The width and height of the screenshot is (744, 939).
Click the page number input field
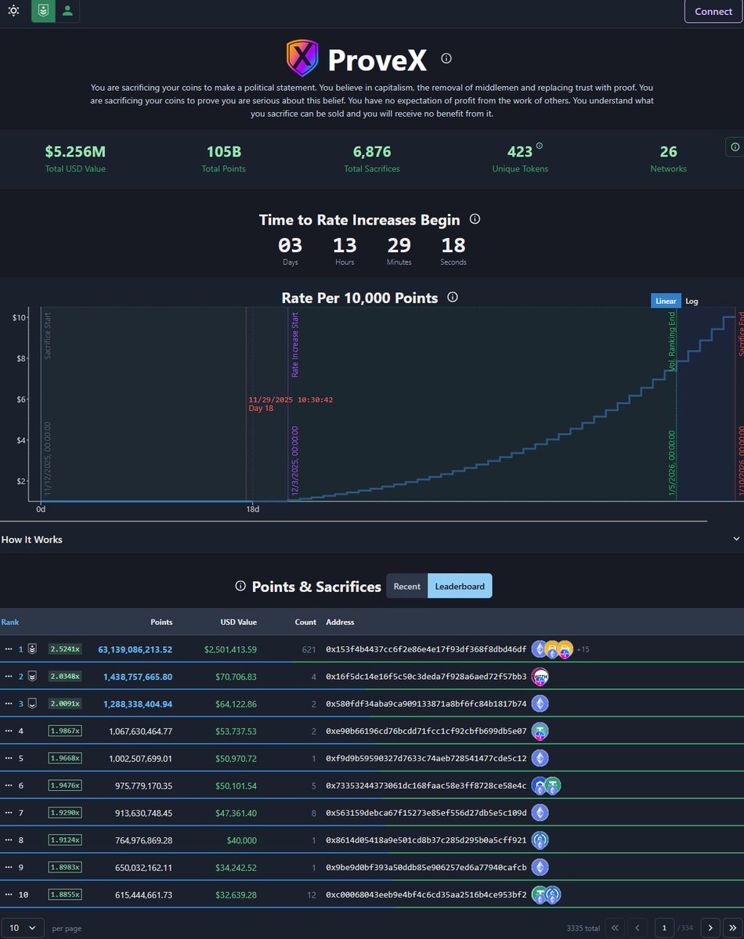point(664,927)
